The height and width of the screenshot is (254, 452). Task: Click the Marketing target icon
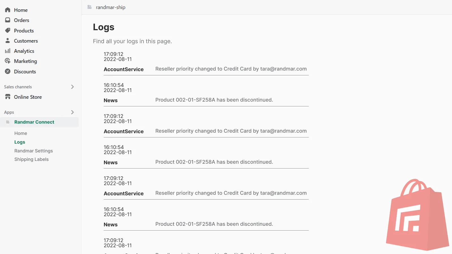[8, 61]
